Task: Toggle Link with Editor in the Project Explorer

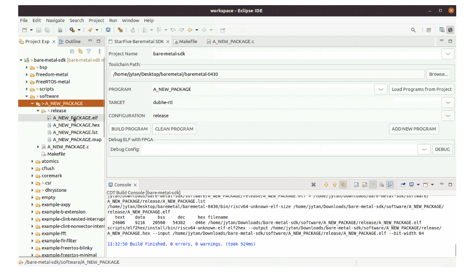Action: (80, 51)
